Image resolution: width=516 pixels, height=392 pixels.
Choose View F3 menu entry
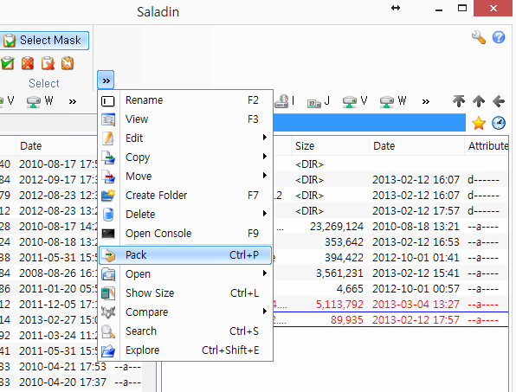tap(185, 119)
